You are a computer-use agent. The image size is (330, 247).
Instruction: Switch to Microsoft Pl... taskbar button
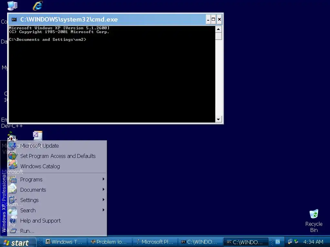[x=155, y=242]
